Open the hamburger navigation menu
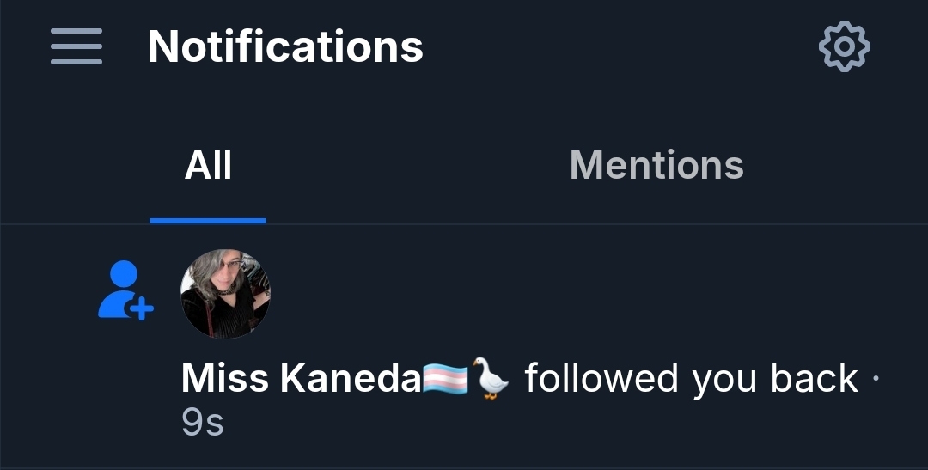Screen dimensions: 928x470 click(76, 46)
